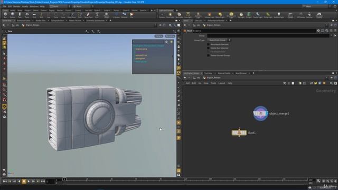Toggle pin on the parameter pane path bar
This screenshot has width=338, height=190.
tap(331, 25)
